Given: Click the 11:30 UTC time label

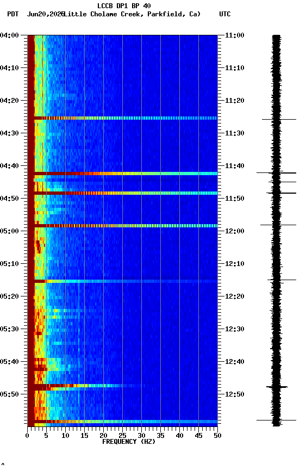Looking at the screenshot, I should coord(235,133).
